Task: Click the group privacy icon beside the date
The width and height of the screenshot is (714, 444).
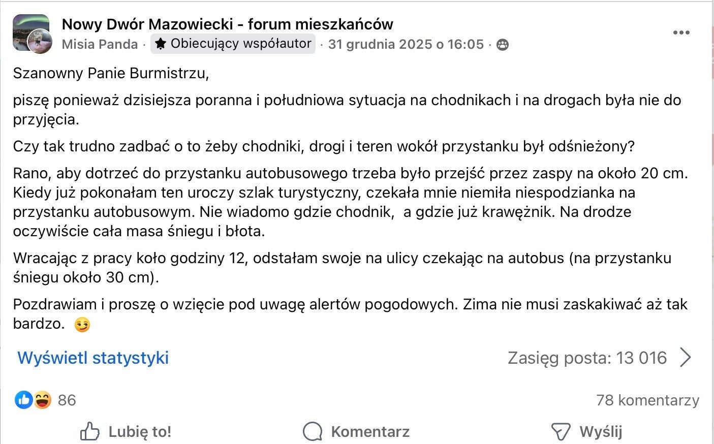Action: (503, 45)
